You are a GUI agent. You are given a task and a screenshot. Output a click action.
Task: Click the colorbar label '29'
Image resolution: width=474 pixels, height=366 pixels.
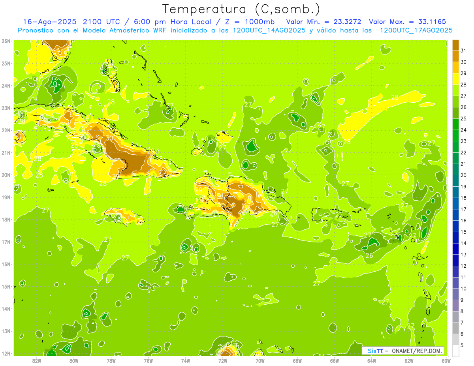coord(464,73)
